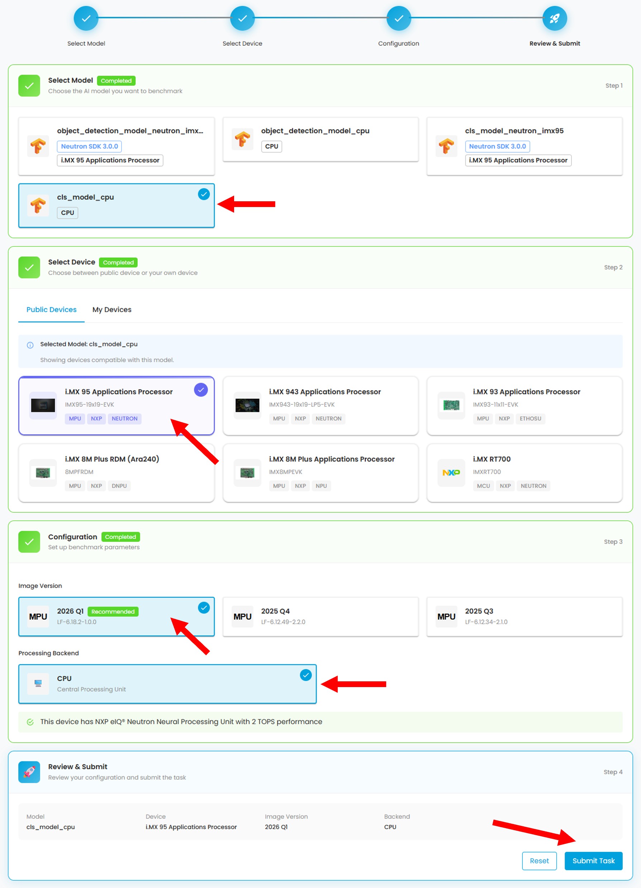Click the NEUTRON tag on i.MX 95 card
Screen dimensions: 641x888
coord(124,419)
